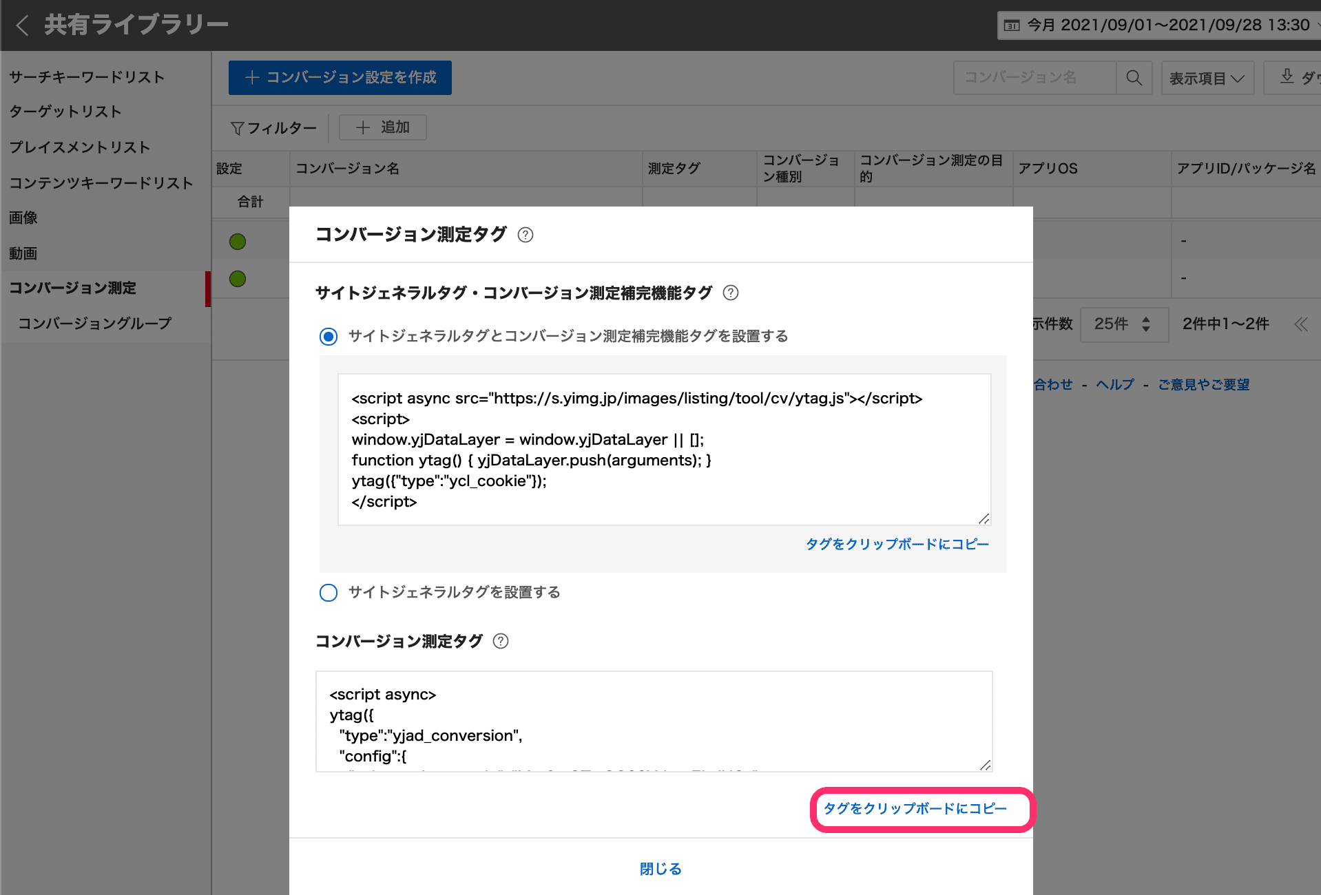
Task: Click 閉じる to close dialog
Action: pos(660,869)
